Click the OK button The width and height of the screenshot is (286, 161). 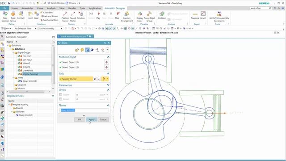pos(80,119)
